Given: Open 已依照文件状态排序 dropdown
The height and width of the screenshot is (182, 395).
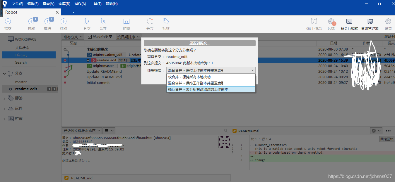Looking at the screenshot, I should tap(82, 131).
